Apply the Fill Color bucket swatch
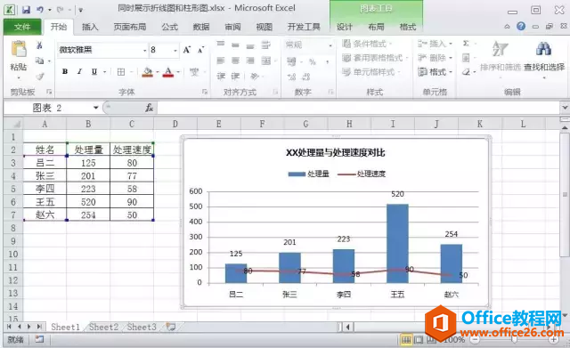Image resolution: width=570 pixels, height=348 pixels. tap(147, 72)
